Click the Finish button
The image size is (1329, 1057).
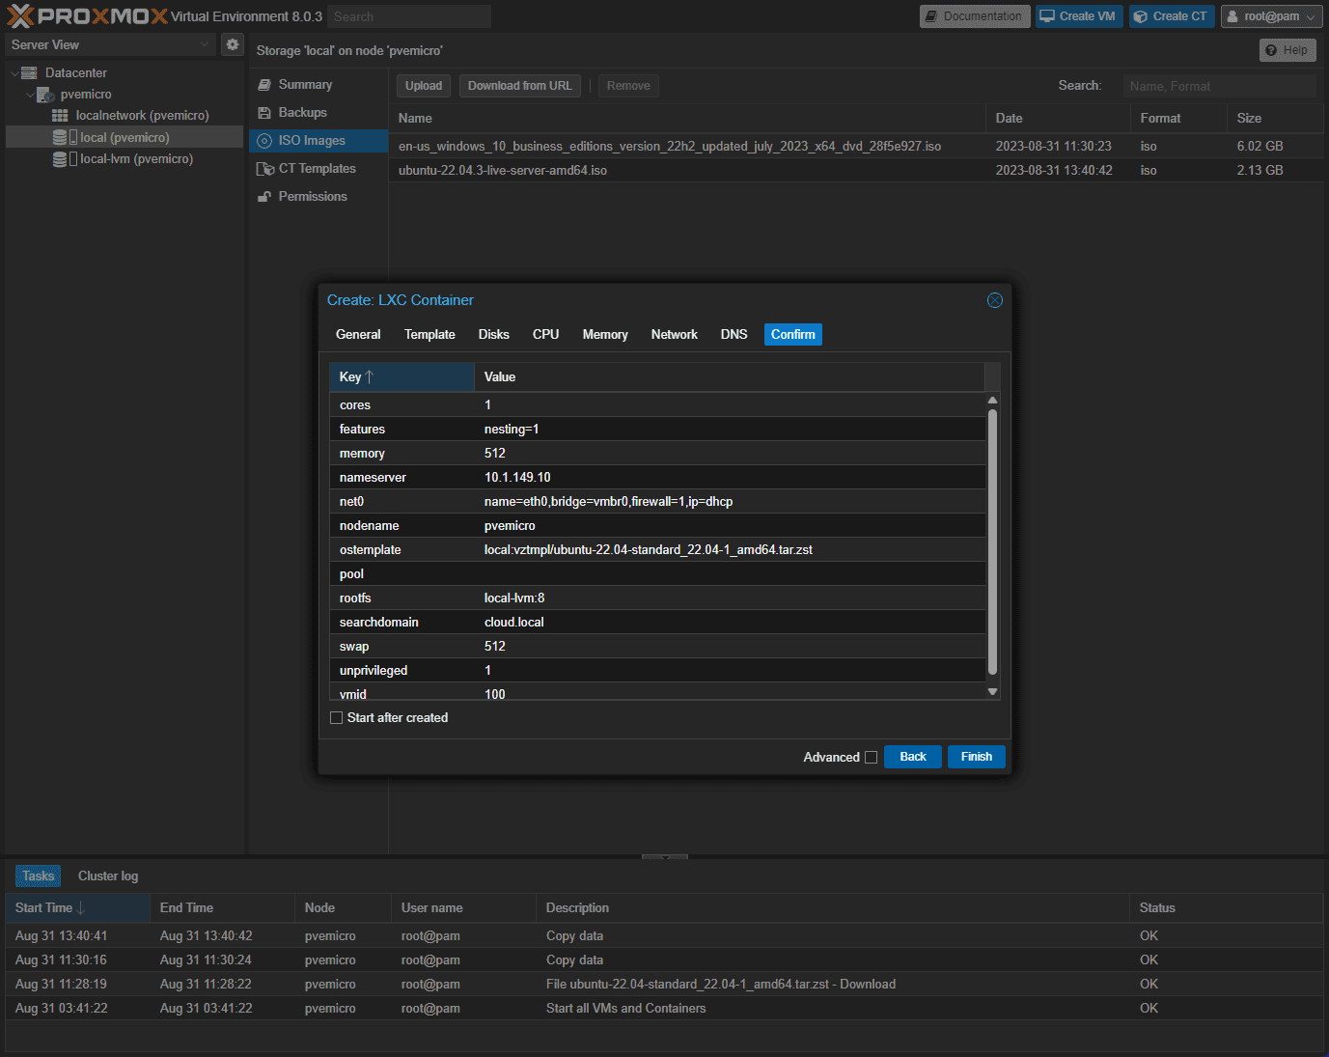pos(976,757)
